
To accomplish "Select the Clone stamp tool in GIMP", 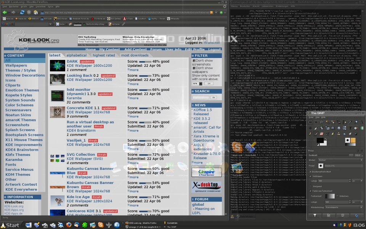I will tap(339, 134).
